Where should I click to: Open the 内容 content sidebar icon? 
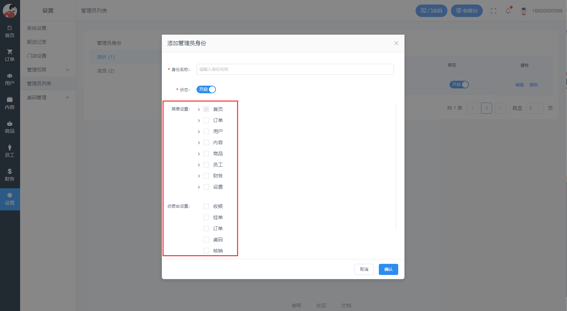[10, 103]
